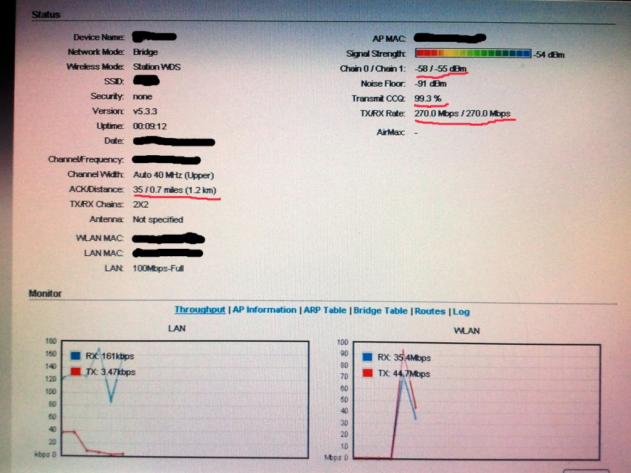Click the 'Channel/Frequency:' label
The width and height of the screenshot is (631, 473).
[x=86, y=160]
